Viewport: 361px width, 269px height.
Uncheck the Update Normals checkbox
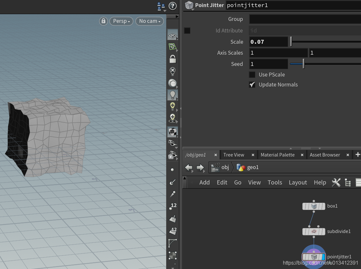252,85
